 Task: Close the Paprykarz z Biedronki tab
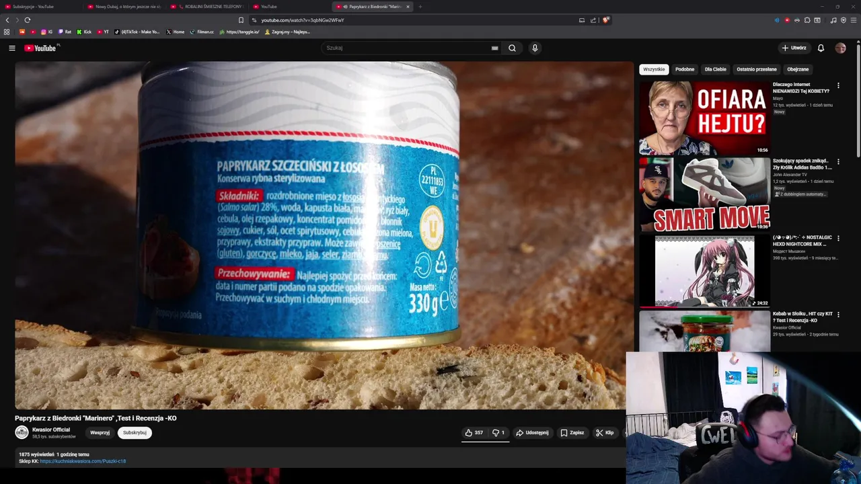408,7
